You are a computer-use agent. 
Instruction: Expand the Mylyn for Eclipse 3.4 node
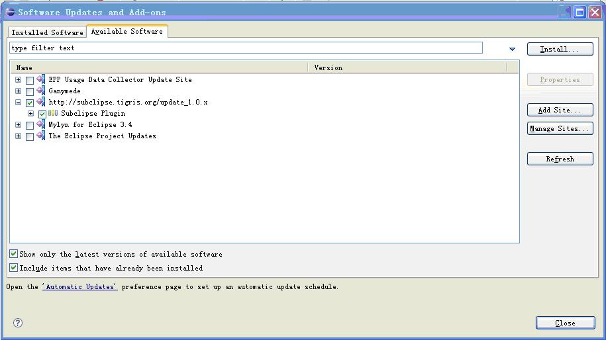(18, 124)
